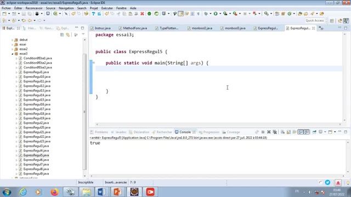351x197 pixels.
Task: Click the Coverage run toolbar icon
Action: tap(225, 14)
